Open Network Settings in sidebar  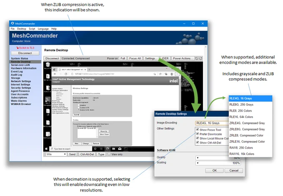[21, 81]
